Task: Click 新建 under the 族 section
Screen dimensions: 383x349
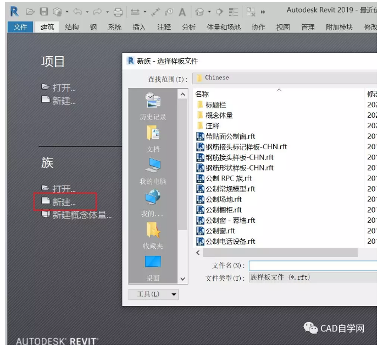Action: [59, 201]
